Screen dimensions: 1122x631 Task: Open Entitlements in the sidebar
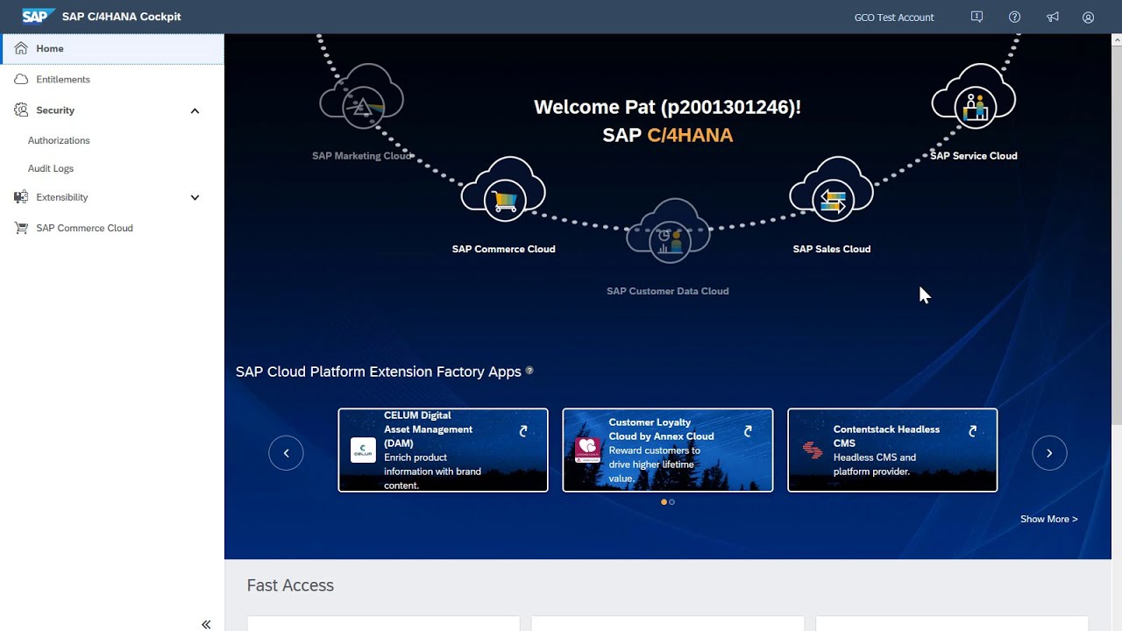click(x=112, y=79)
